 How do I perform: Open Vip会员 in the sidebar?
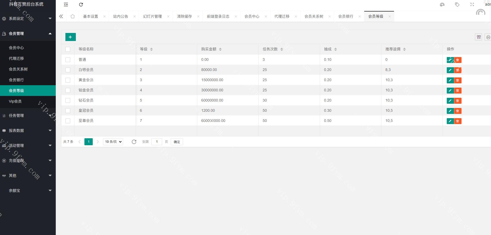15,101
